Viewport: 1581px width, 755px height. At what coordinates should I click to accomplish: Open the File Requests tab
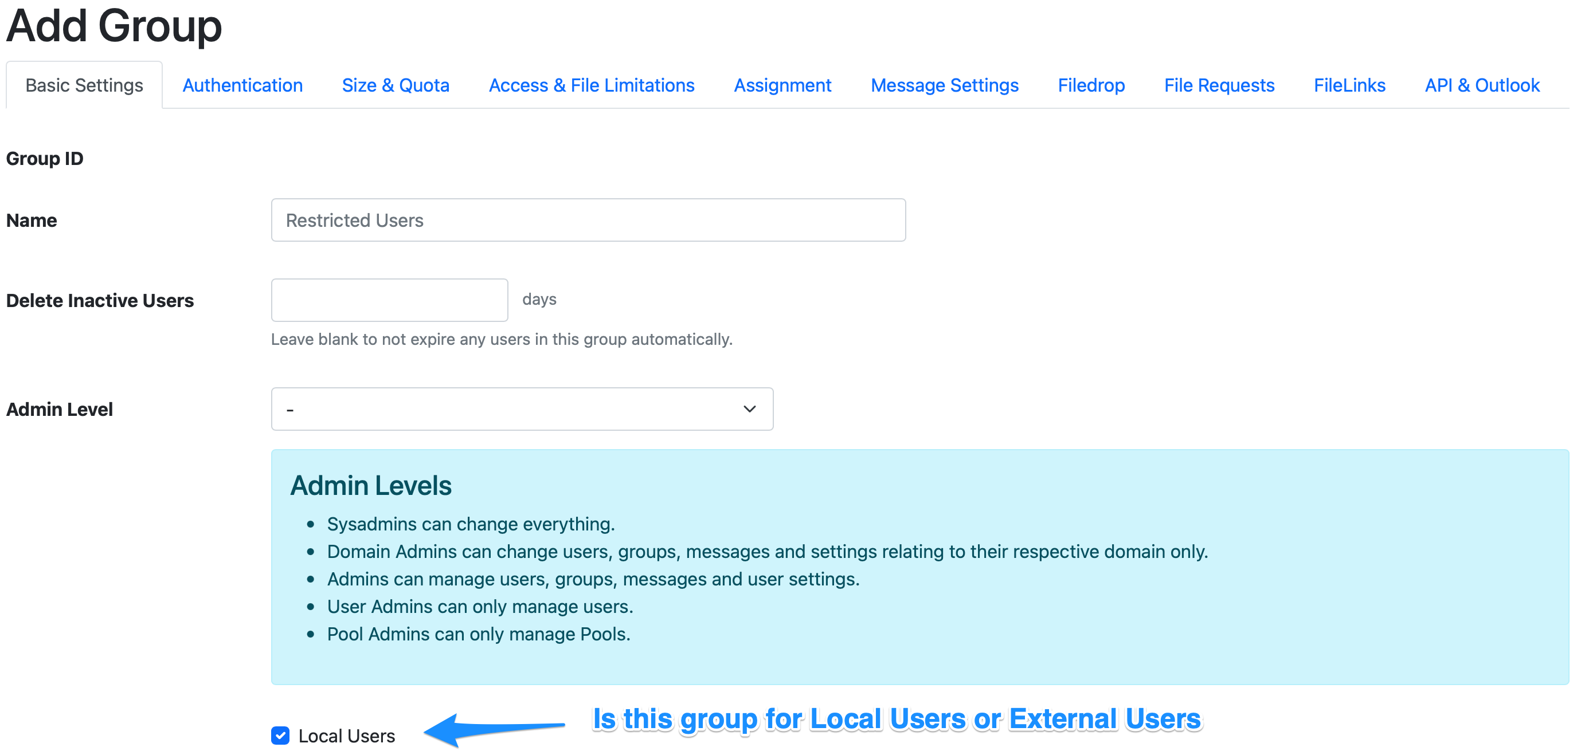tap(1219, 85)
